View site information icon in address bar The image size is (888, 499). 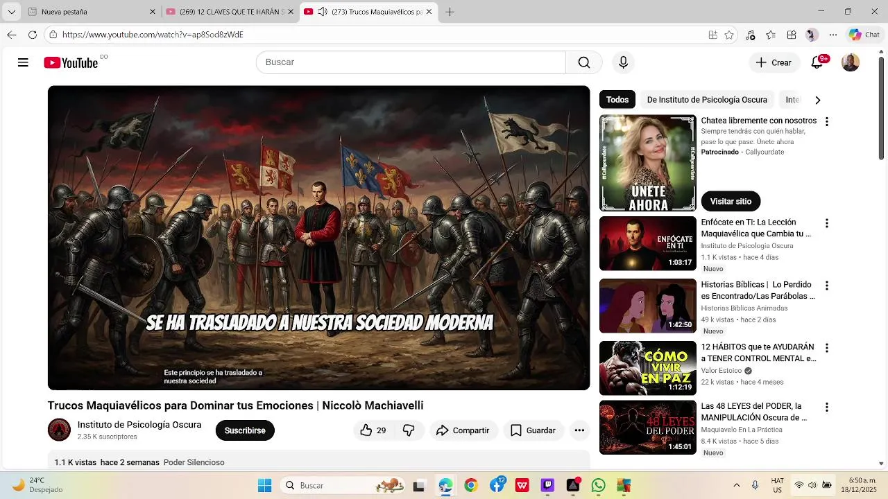click(x=53, y=35)
